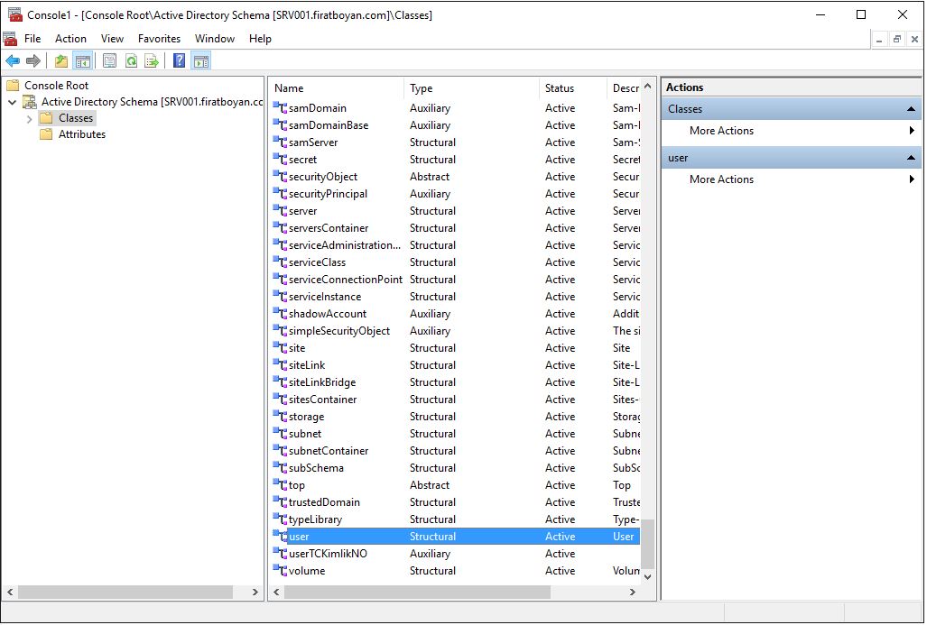Select the typeLibrary class row
This screenshot has height=625, width=927.
coord(456,519)
